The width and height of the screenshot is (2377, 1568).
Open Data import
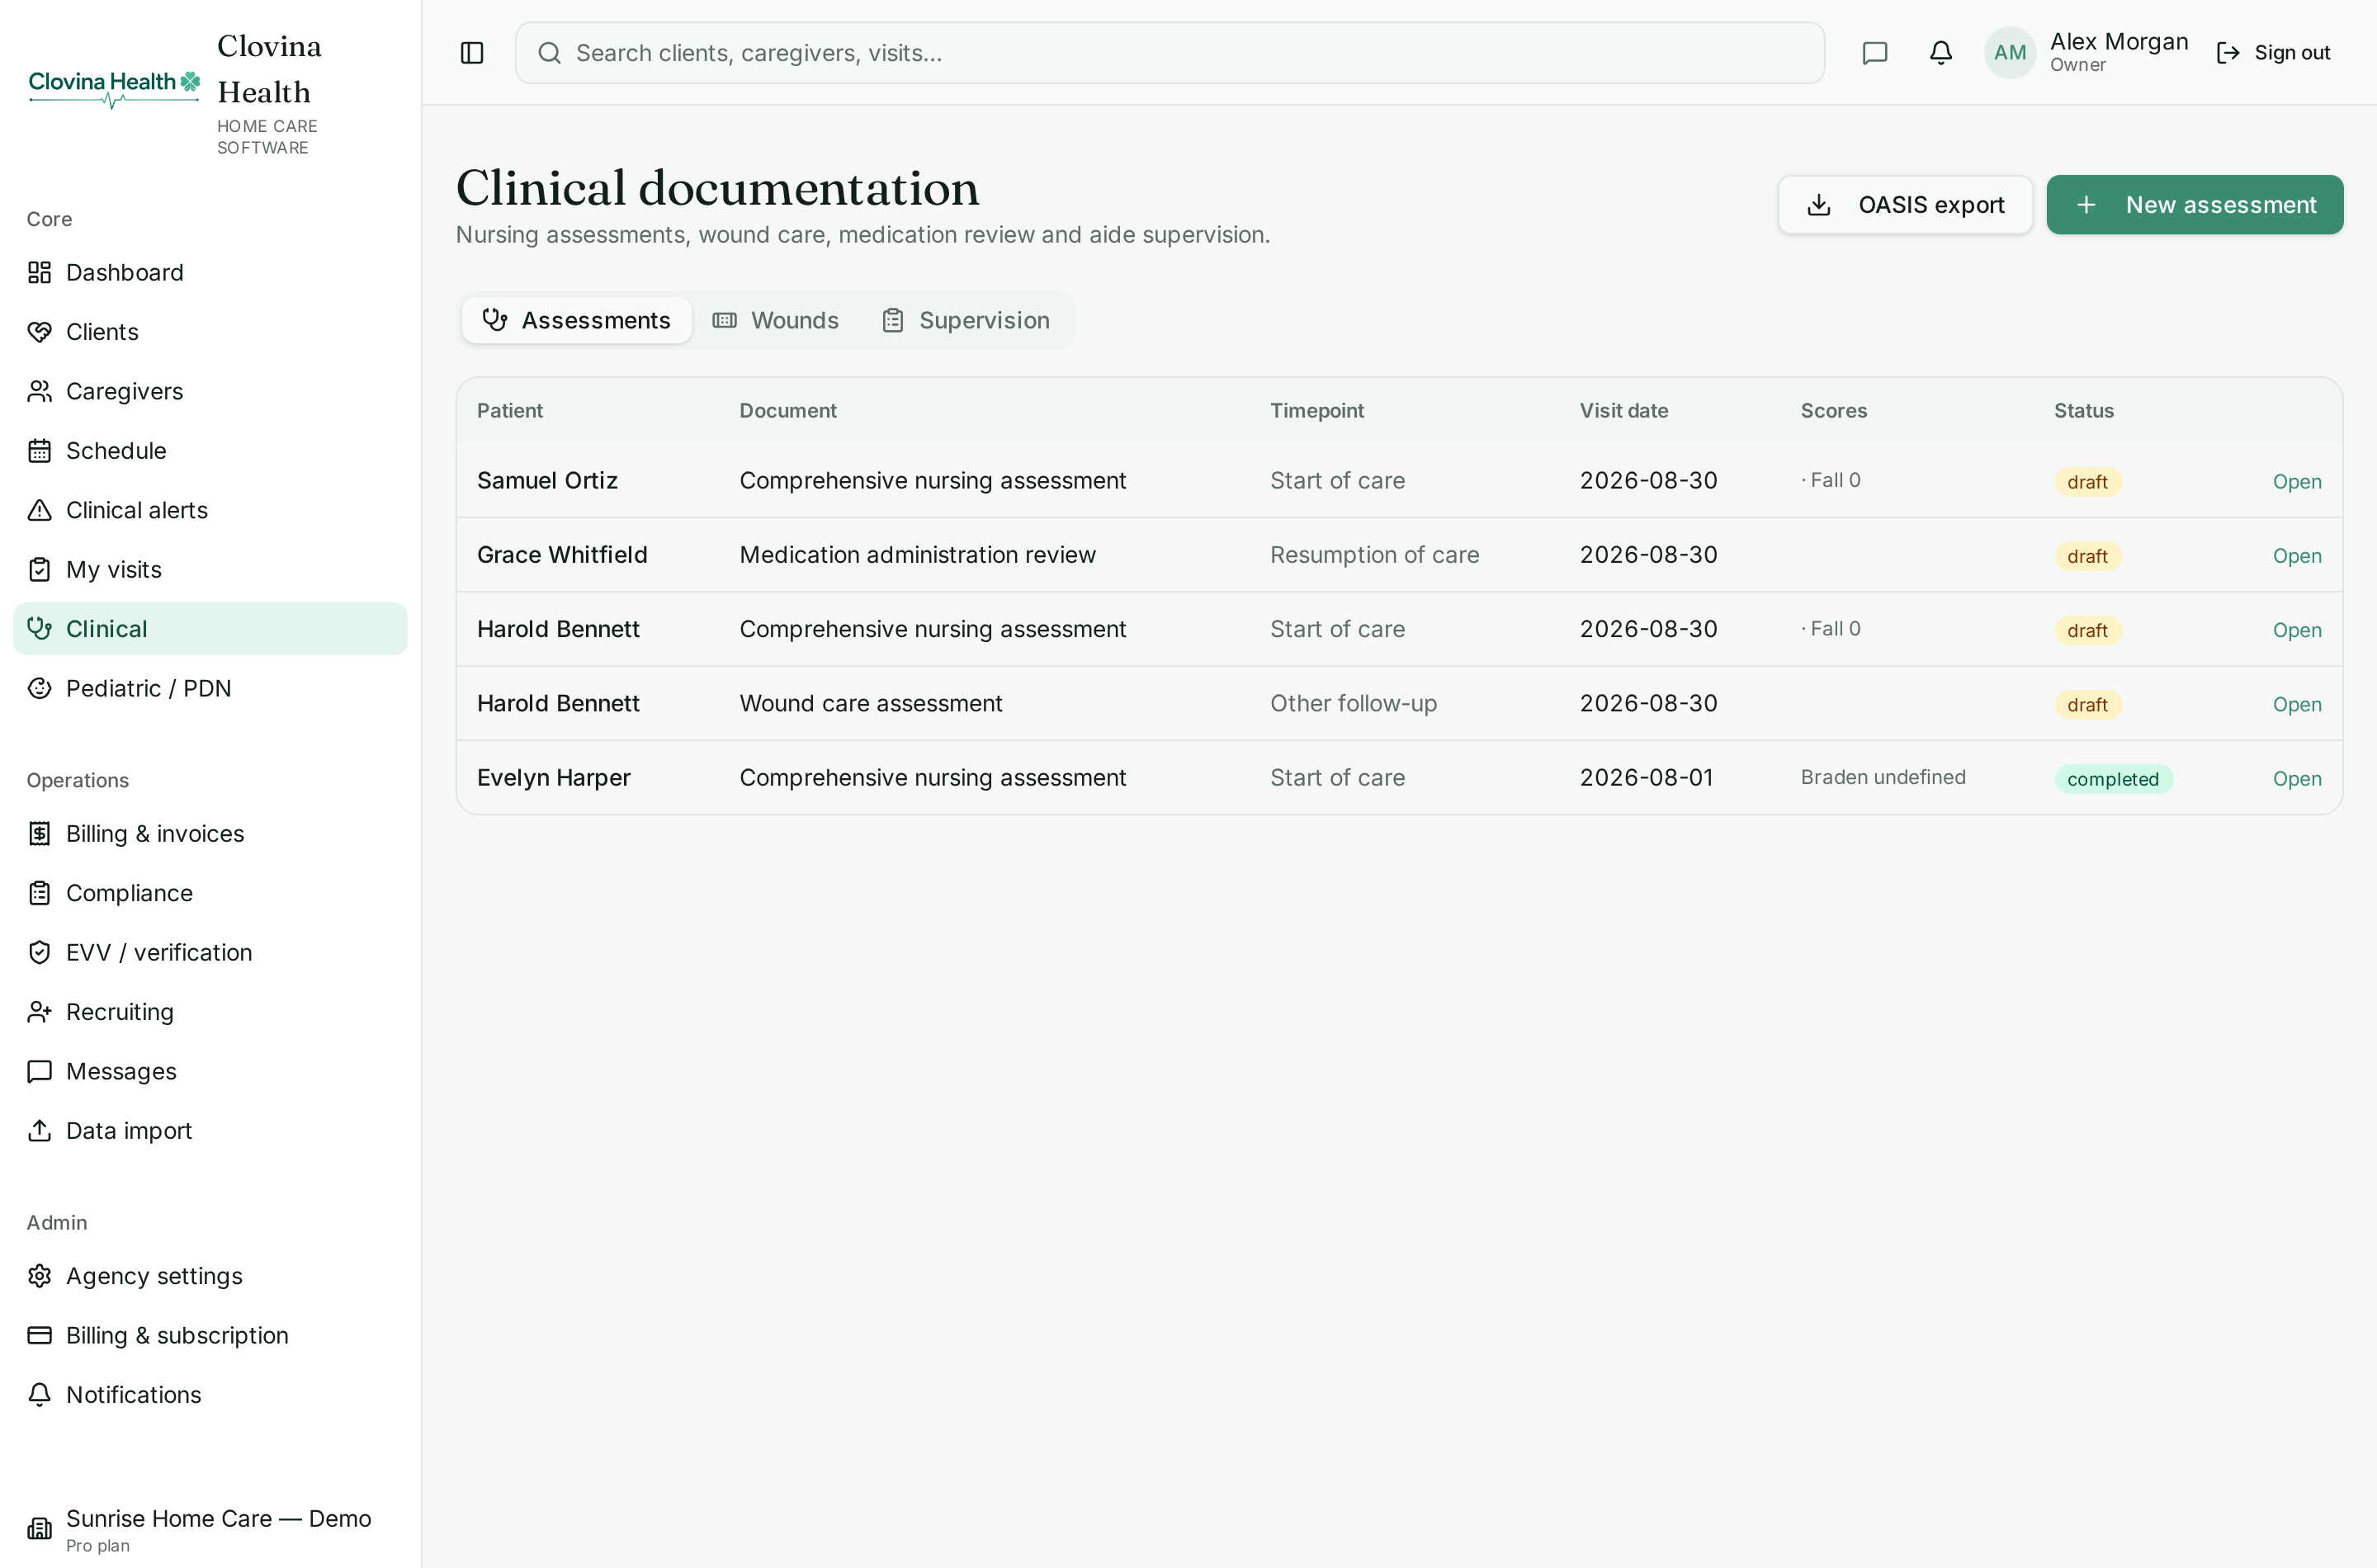(x=210, y=1131)
